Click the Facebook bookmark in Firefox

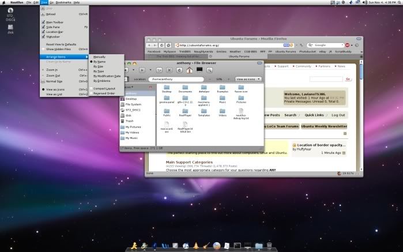pos(154,52)
